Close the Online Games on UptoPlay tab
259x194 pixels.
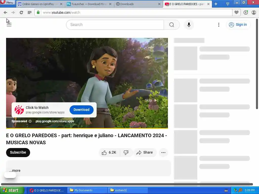[61, 4]
